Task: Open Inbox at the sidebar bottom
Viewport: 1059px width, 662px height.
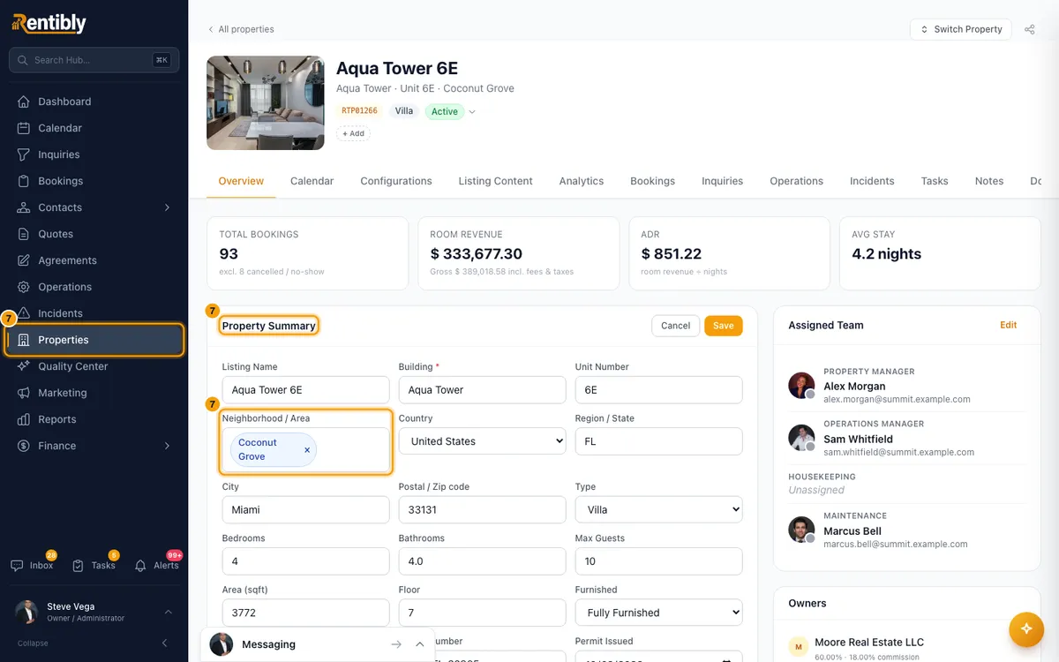Action: [33, 565]
